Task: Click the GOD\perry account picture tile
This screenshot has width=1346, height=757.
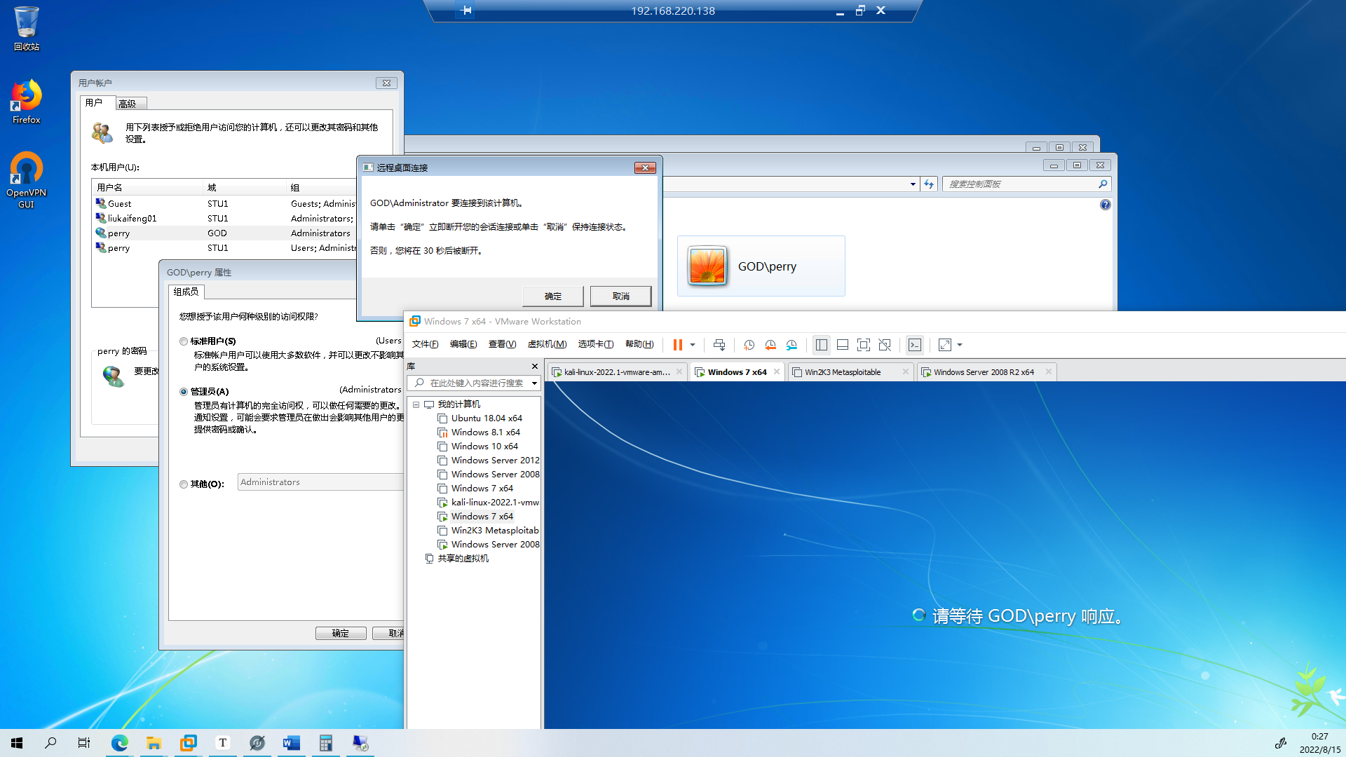Action: 761,266
